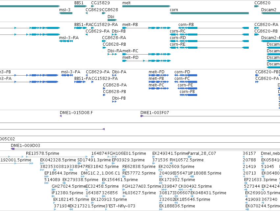
Task: Click the CG15829 gene label
Action: pyautogui.click(x=100, y=3)
